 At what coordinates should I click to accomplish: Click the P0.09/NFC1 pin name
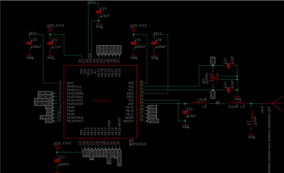tap(75, 118)
